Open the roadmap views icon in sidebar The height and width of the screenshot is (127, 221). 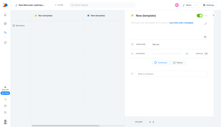coord(5,32)
